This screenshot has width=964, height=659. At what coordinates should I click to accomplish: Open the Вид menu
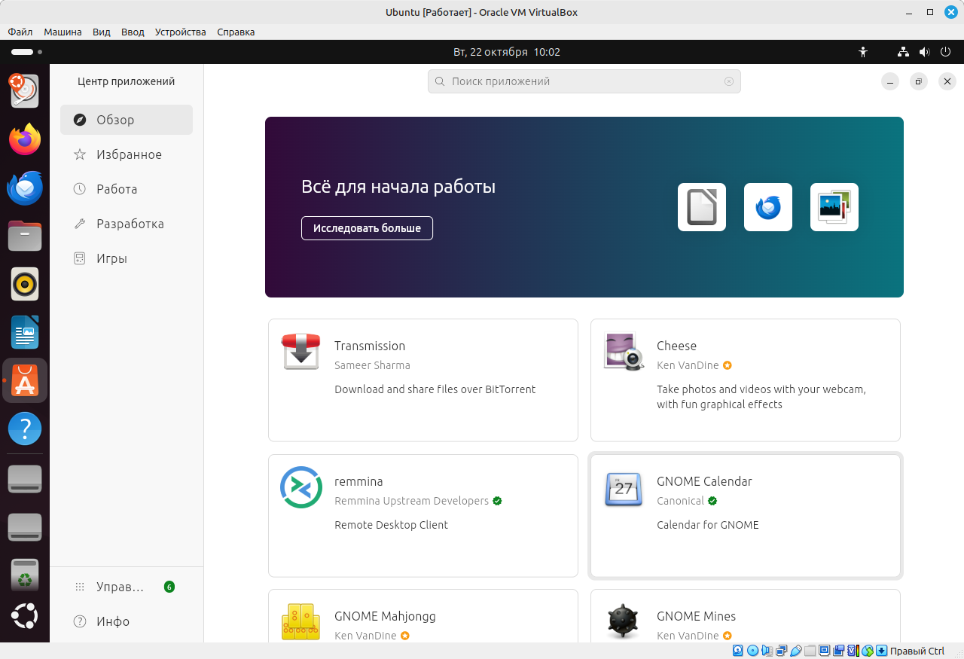click(102, 32)
